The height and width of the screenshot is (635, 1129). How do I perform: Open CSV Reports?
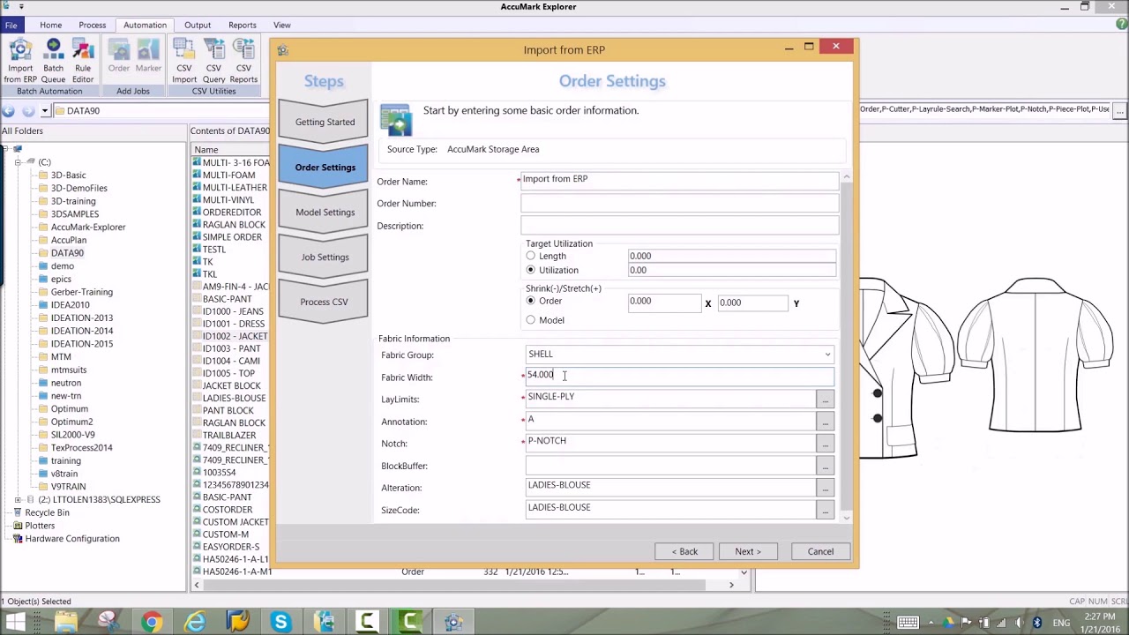[243, 61]
